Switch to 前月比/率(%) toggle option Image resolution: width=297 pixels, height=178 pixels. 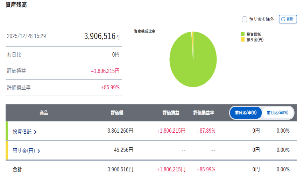277,113
